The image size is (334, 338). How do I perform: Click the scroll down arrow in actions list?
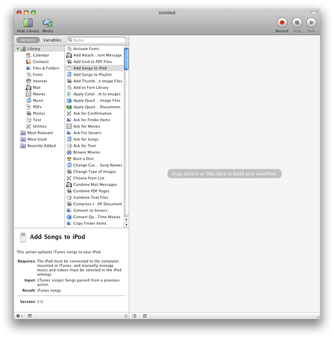click(126, 225)
